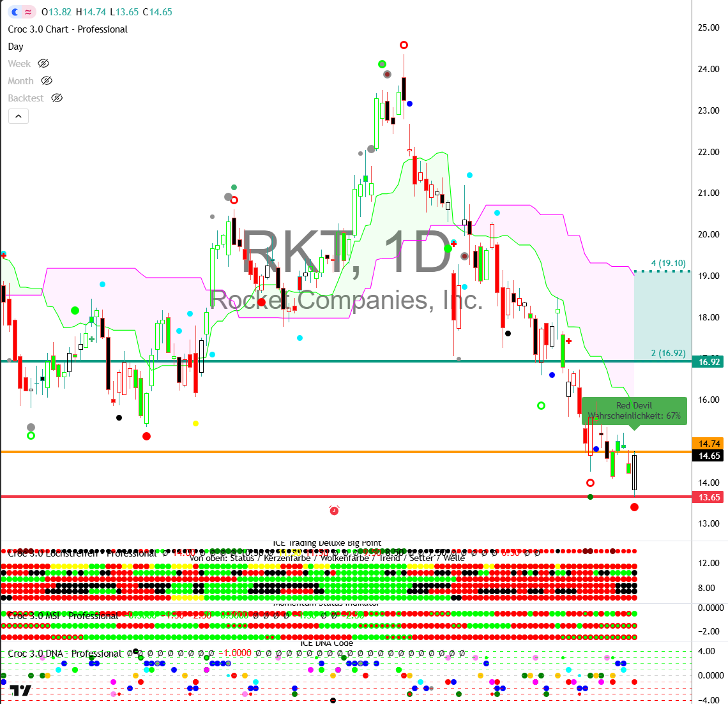This screenshot has height=704, width=728.
Task: Click the red 13.65 price axis label
Action: click(x=709, y=497)
